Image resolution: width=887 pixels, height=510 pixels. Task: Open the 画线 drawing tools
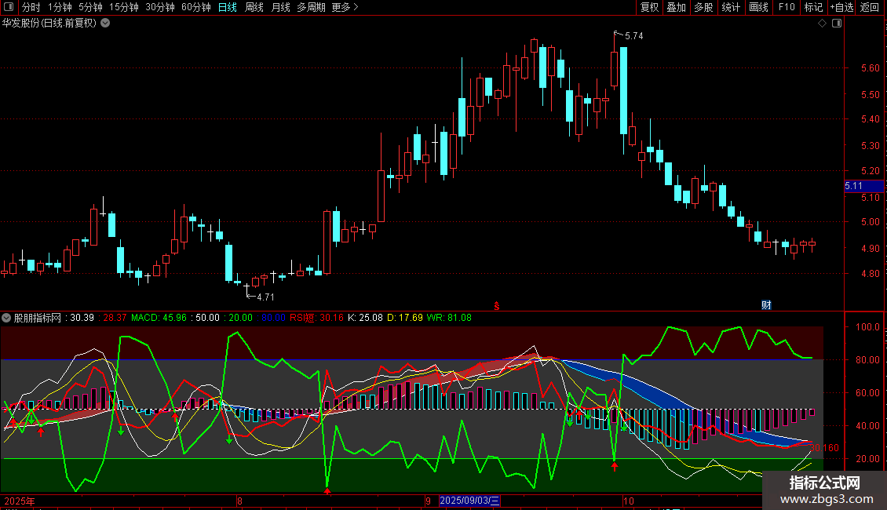click(758, 7)
